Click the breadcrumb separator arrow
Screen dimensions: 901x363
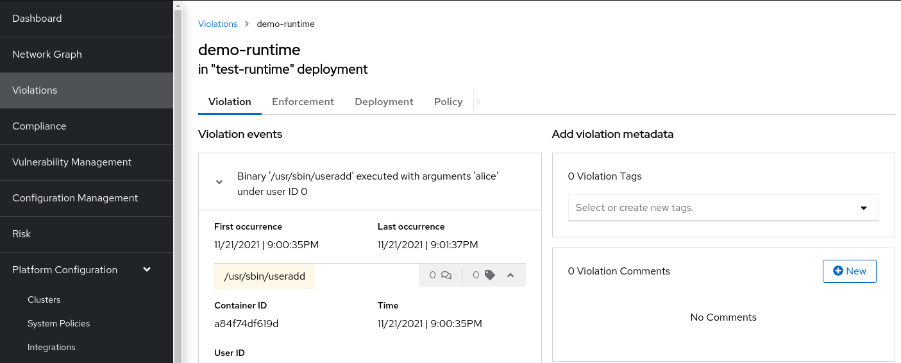(247, 24)
